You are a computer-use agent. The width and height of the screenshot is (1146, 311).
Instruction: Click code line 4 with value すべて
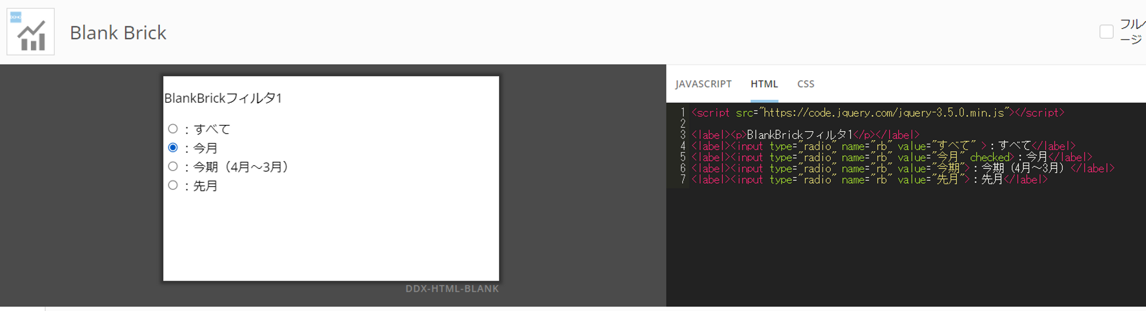[884, 146]
